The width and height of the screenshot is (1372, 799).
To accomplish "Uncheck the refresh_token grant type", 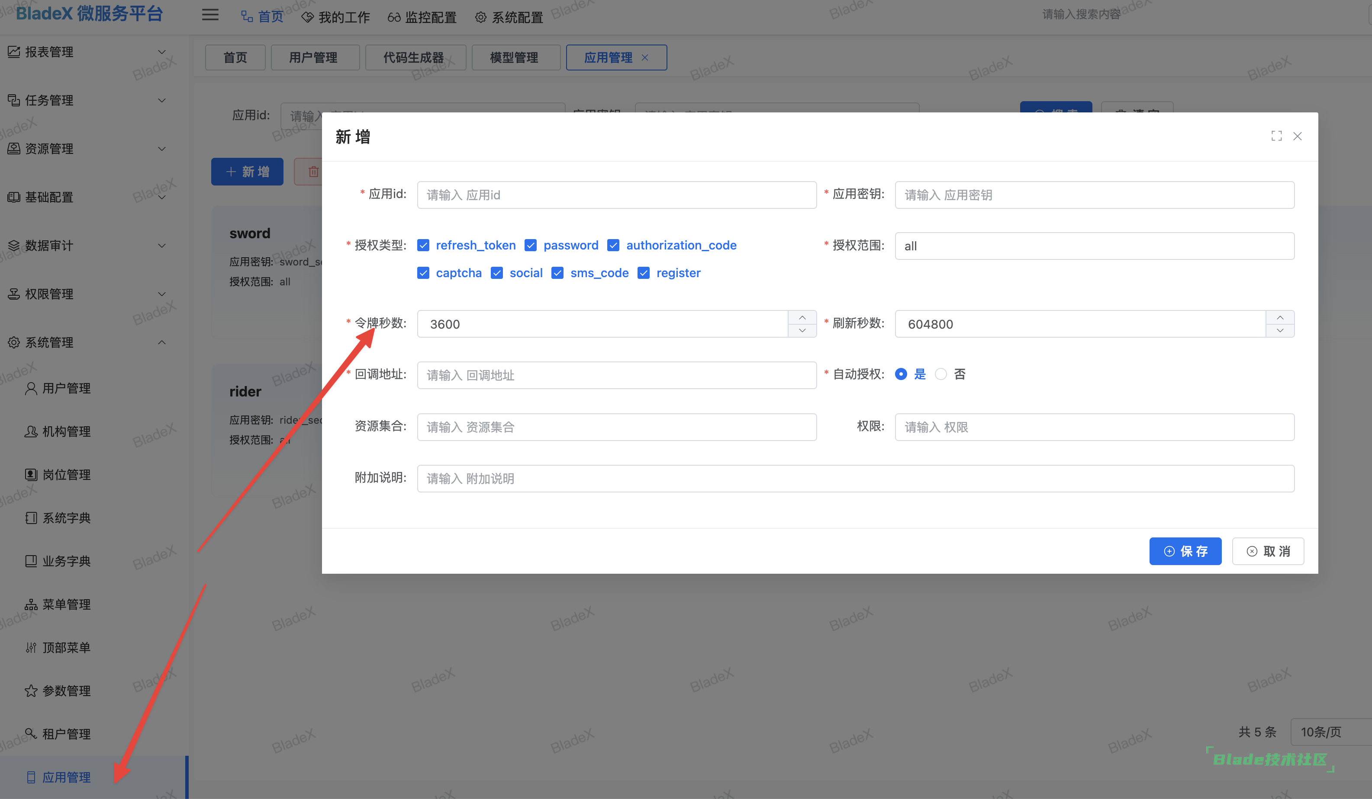I will tap(423, 245).
